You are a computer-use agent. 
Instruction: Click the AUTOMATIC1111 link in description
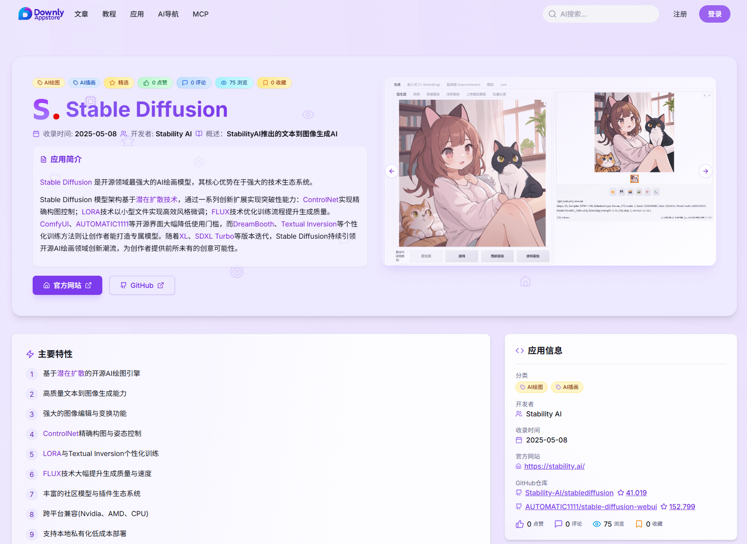[102, 224]
